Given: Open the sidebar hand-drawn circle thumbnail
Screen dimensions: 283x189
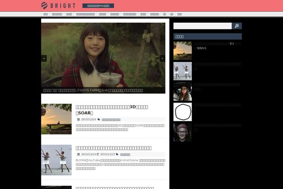Looking at the screenshot, I should (x=183, y=112).
